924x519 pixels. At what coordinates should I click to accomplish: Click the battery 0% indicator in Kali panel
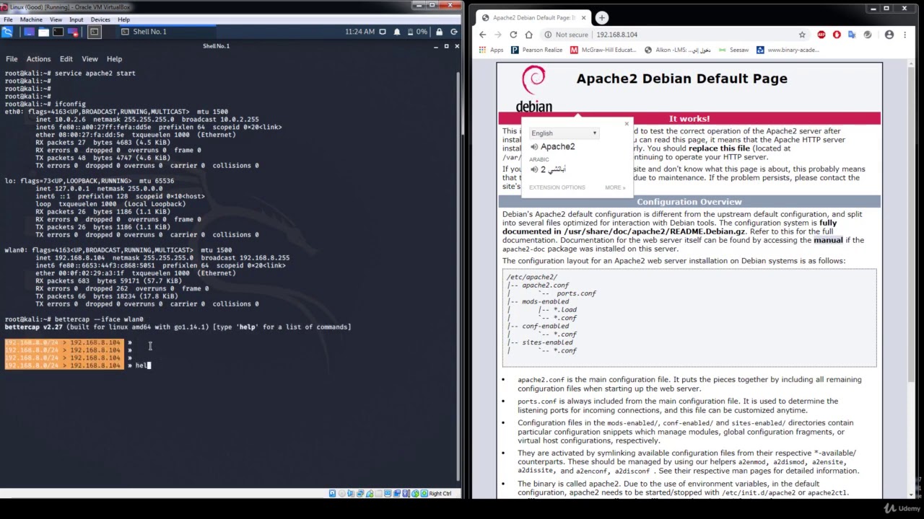click(x=418, y=32)
